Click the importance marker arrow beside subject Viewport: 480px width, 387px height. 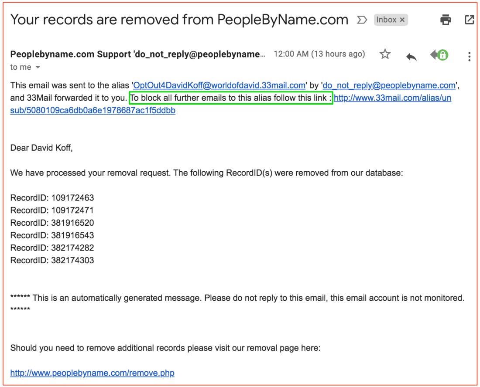pyautogui.click(x=362, y=20)
